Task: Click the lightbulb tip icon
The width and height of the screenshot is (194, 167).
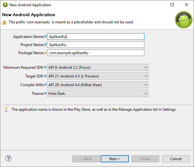Action: click(6, 109)
